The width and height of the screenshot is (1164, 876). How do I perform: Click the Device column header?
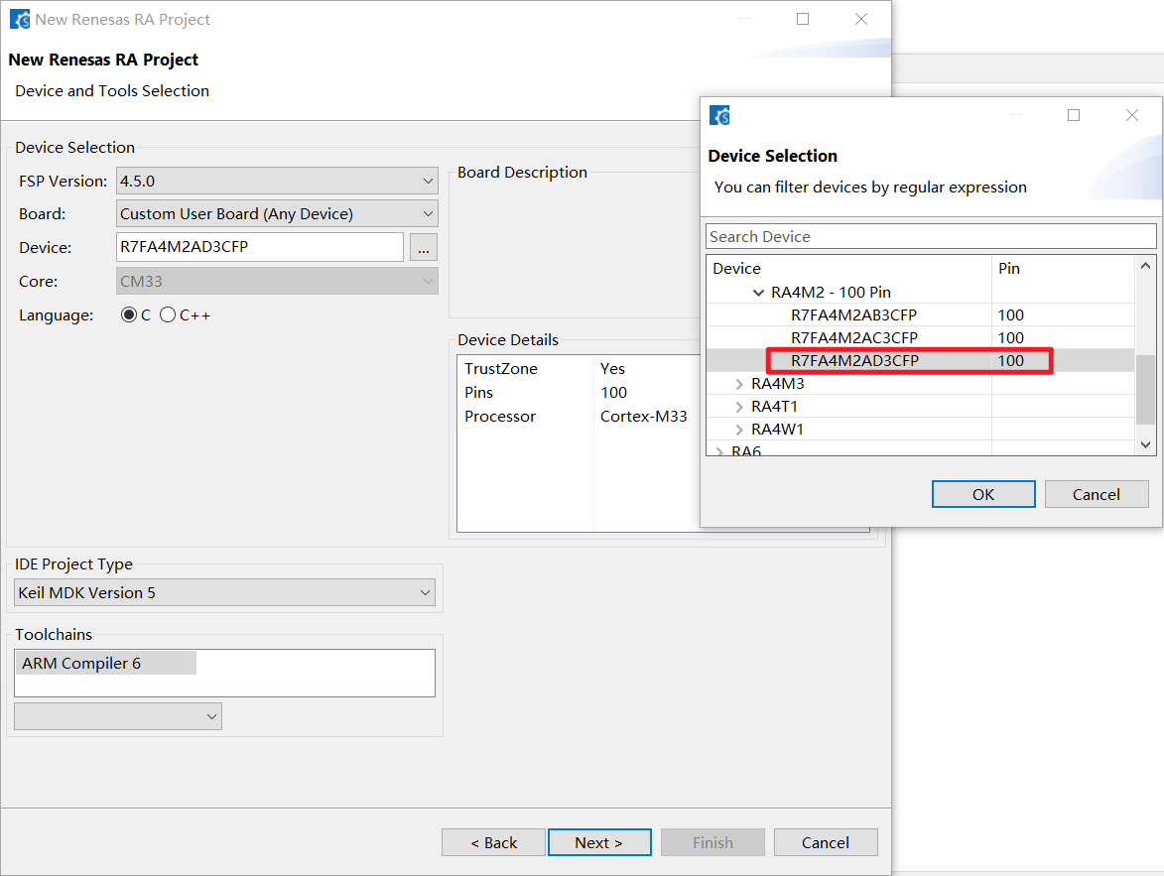[848, 268]
